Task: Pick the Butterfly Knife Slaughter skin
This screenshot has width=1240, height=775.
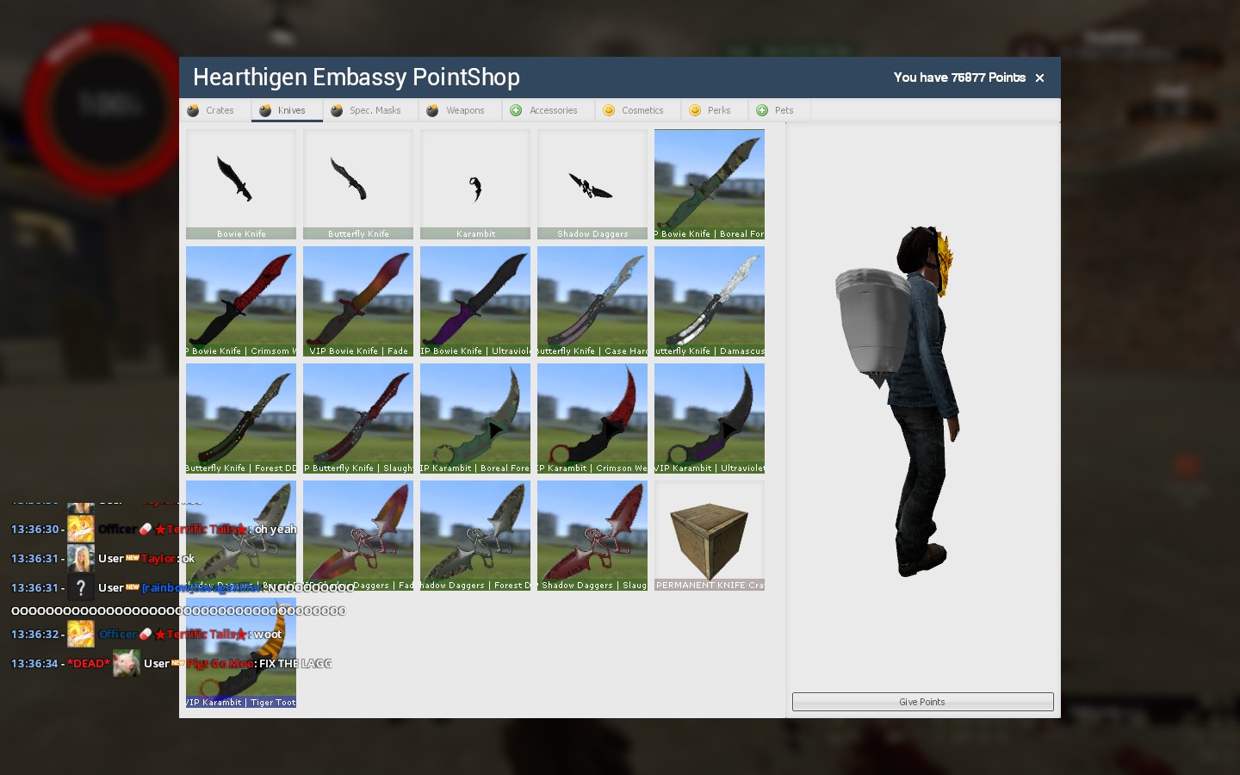Action: click(x=358, y=418)
